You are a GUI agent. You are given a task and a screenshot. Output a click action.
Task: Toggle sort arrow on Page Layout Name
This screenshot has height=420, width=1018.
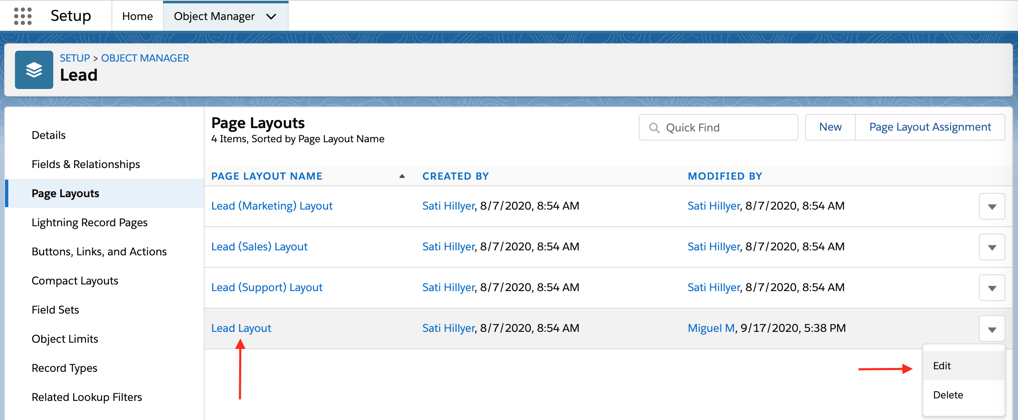tap(402, 176)
